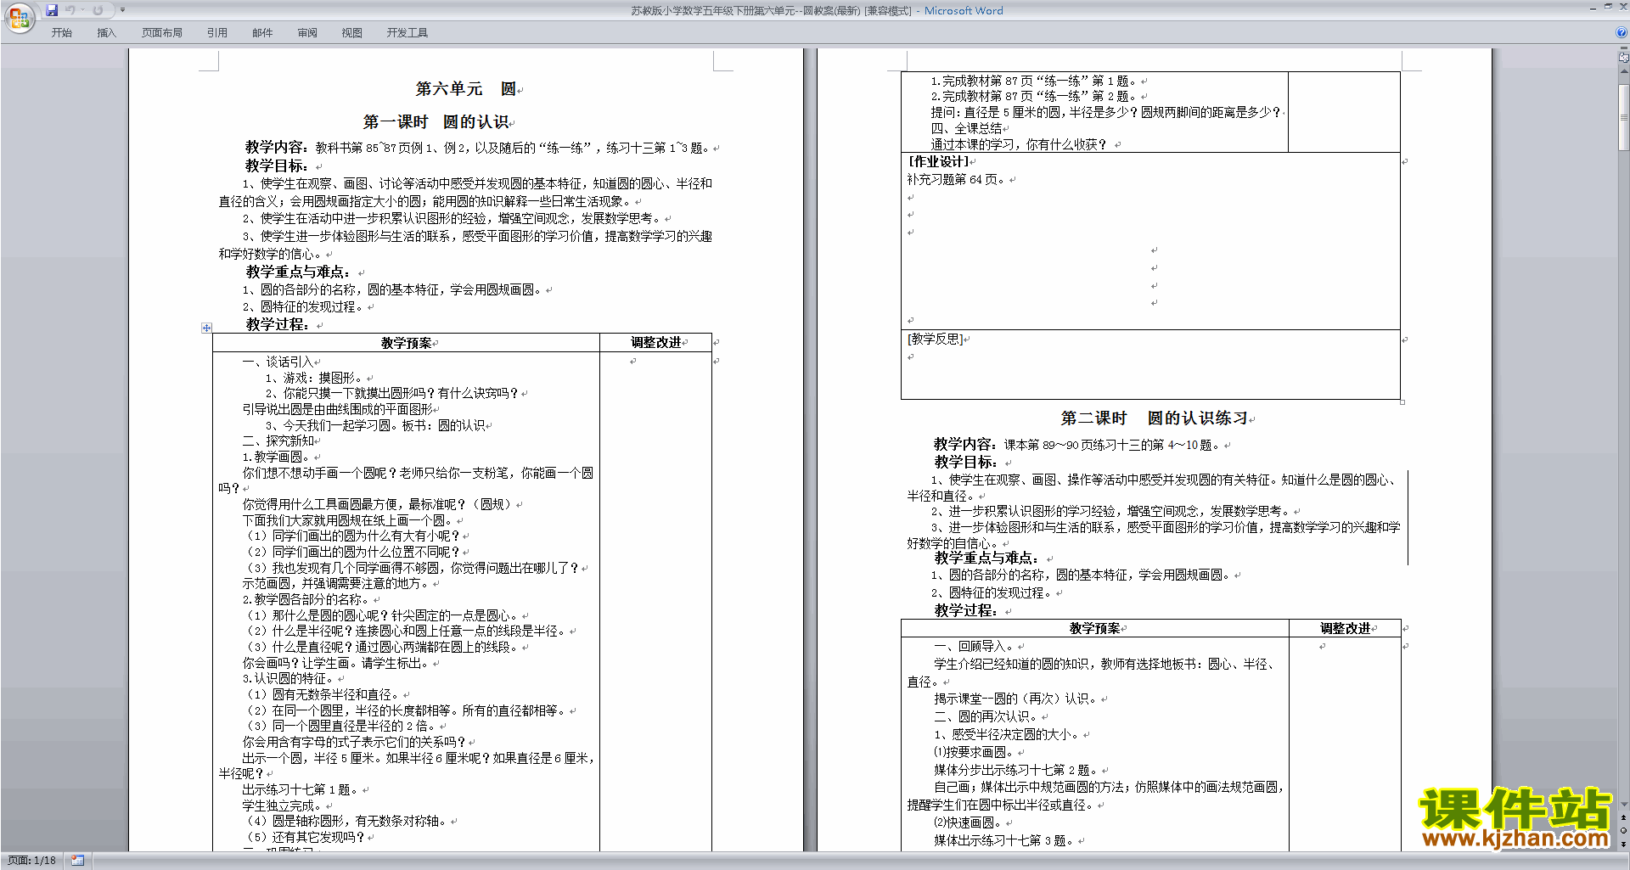Image resolution: width=1630 pixels, height=870 pixels.
Task: Open Customize Quick Access Toolbar dropdown
Action: coord(122,10)
